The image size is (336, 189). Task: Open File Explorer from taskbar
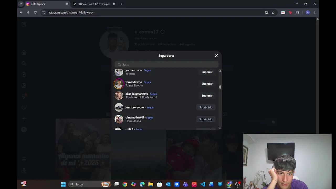(151, 184)
